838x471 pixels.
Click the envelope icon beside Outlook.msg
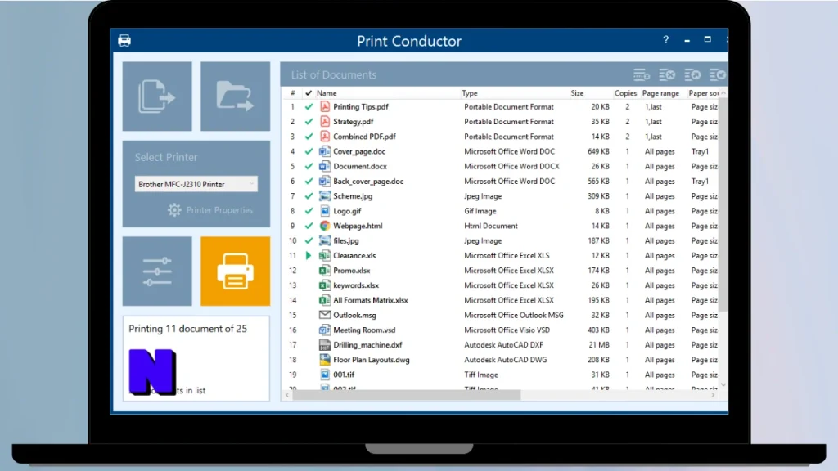(324, 315)
